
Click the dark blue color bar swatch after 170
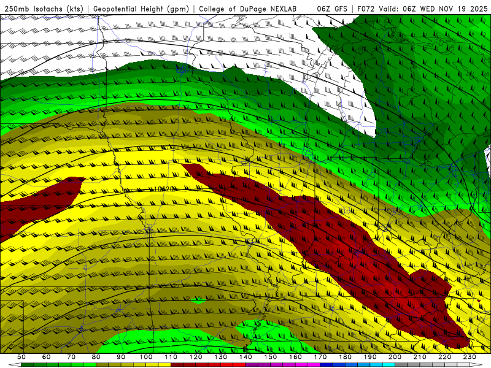point(327,365)
